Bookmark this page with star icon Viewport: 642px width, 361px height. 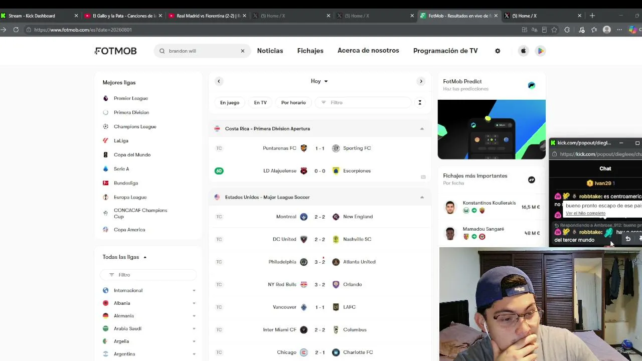click(554, 30)
